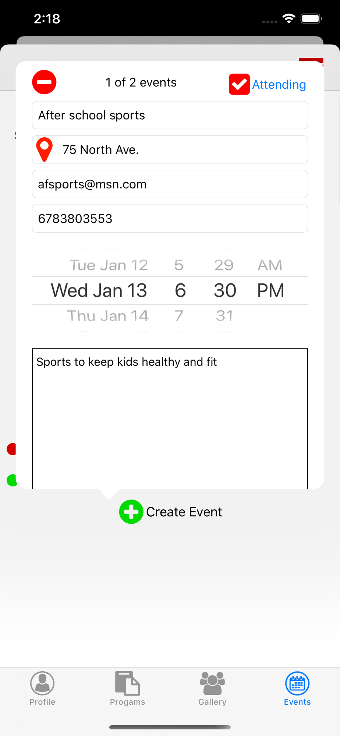Select the phone number 6783803553 field
The width and height of the screenshot is (340, 736).
(170, 219)
